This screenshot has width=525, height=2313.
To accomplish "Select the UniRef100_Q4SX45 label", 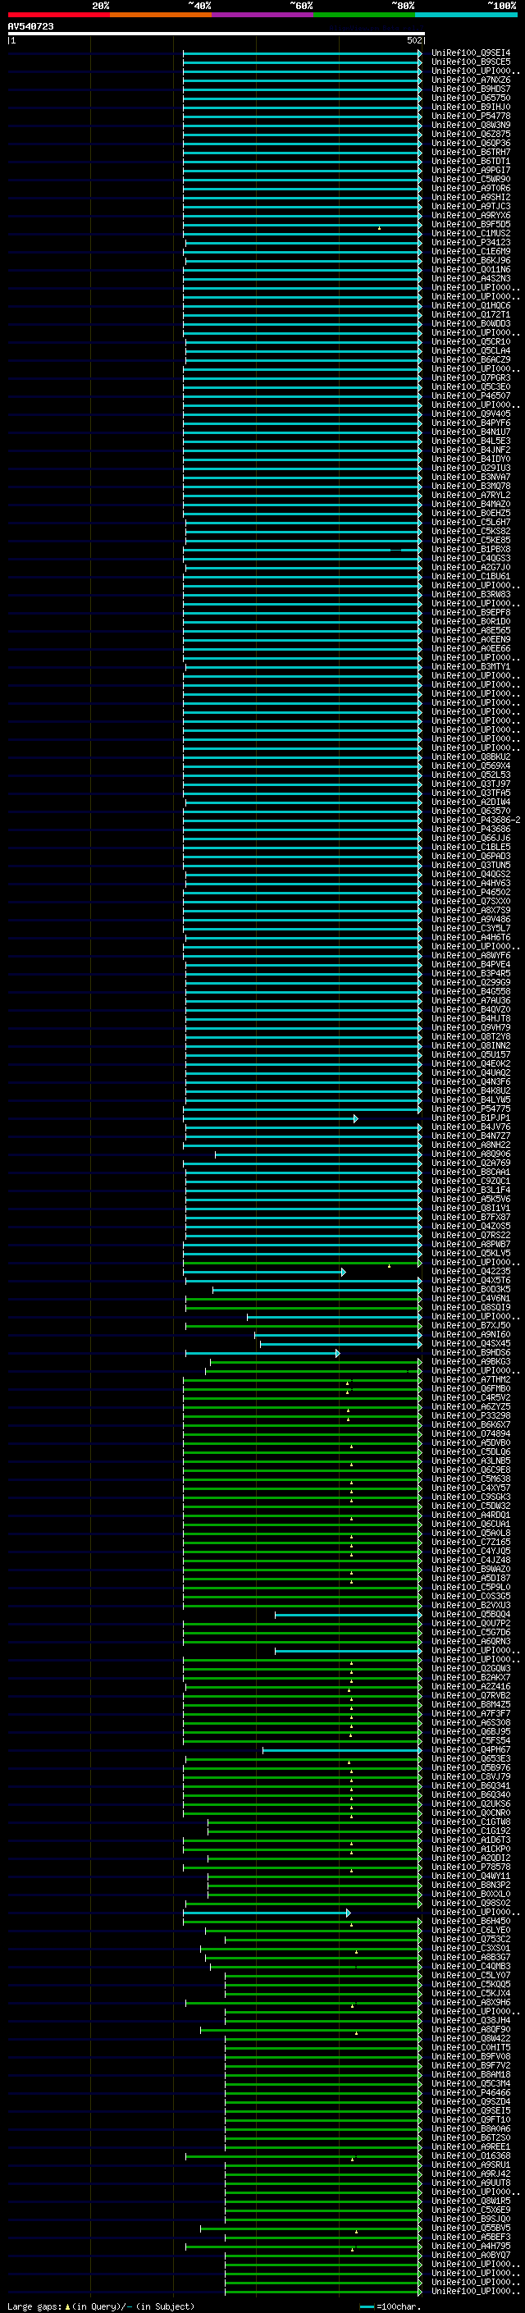I will coord(471,1343).
